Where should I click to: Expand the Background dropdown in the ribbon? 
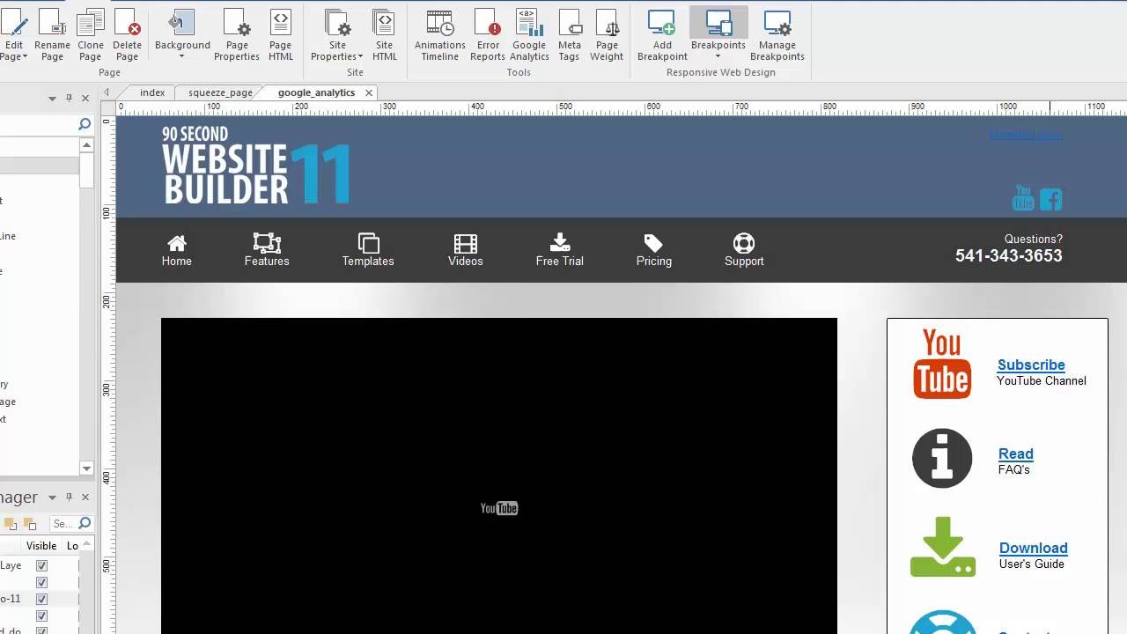pos(182,56)
